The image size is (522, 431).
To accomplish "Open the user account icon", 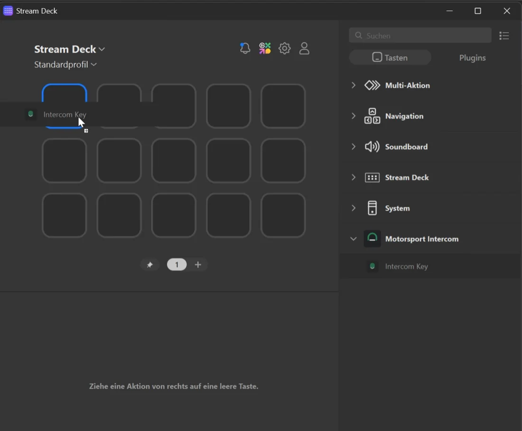I will (304, 48).
